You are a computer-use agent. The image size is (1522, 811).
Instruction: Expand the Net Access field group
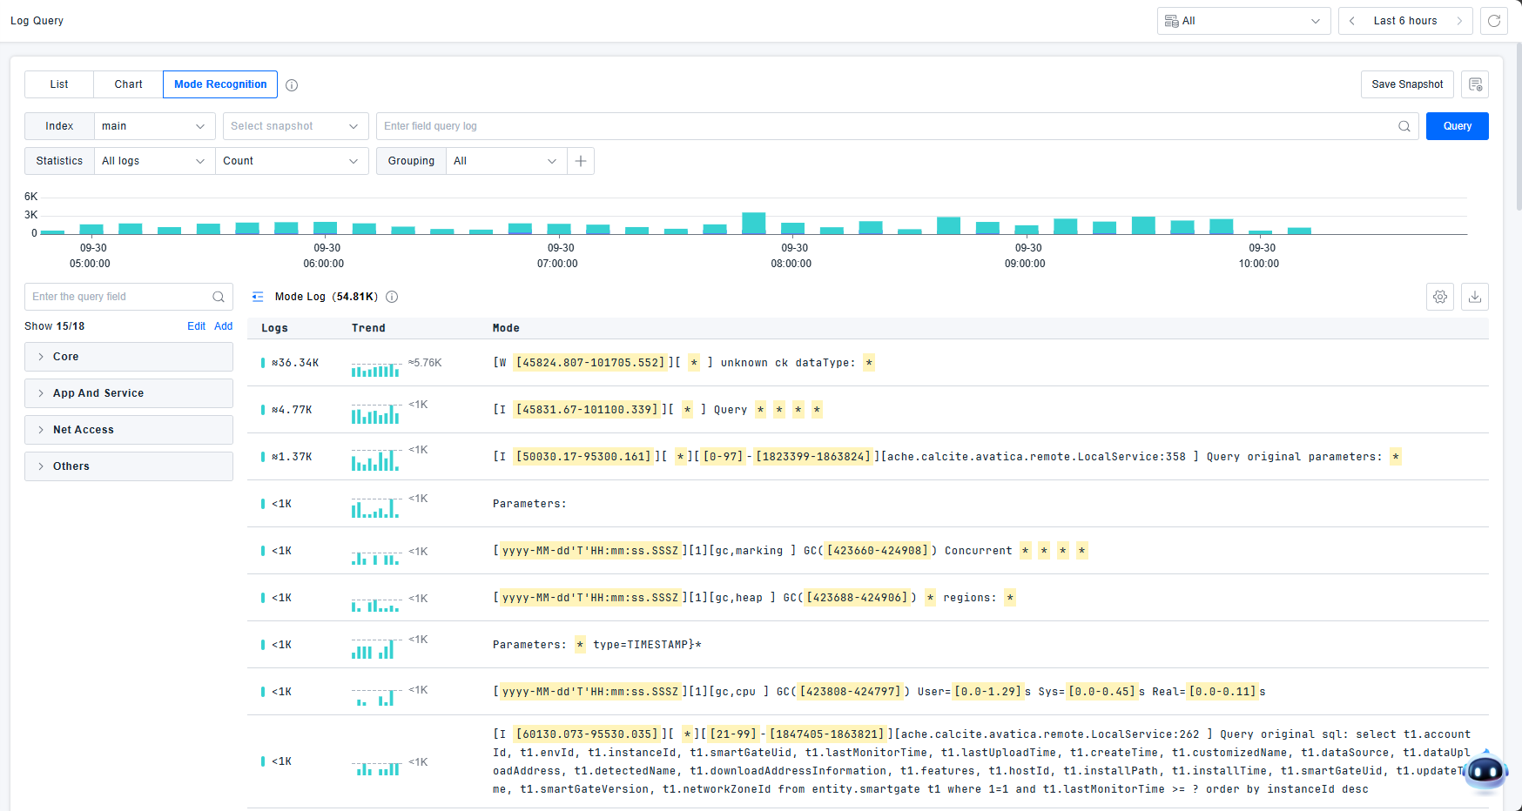pyautogui.click(x=129, y=430)
